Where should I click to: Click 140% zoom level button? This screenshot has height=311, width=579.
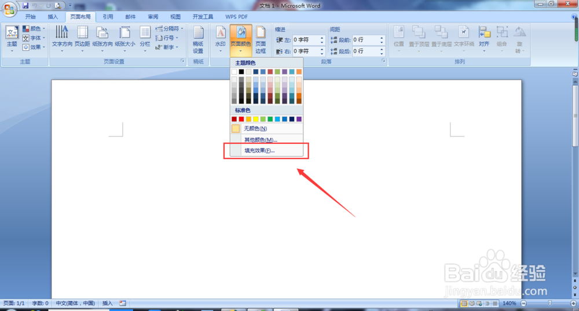click(x=509, y=303)
